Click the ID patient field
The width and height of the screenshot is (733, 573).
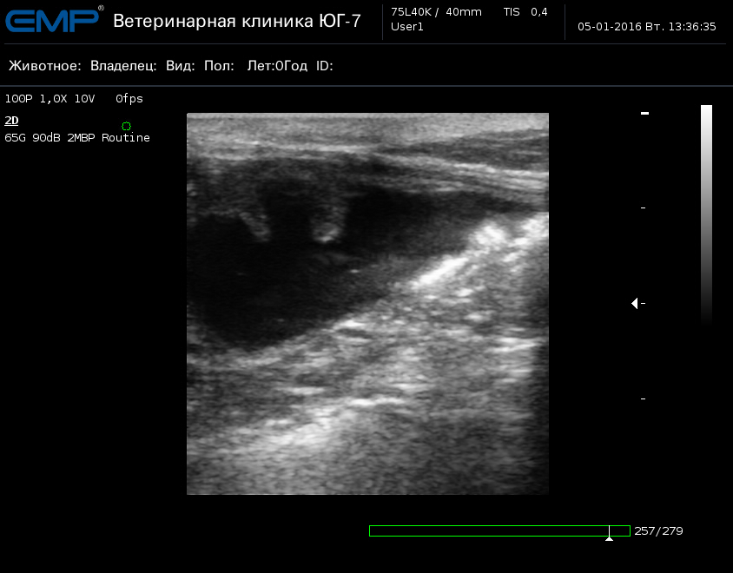coord(325,66)
